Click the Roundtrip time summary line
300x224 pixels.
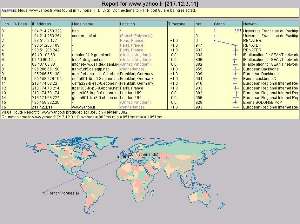(x=82, y=117)
